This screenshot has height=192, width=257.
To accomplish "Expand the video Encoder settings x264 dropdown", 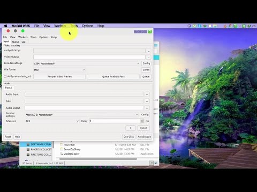I will 138,63.
